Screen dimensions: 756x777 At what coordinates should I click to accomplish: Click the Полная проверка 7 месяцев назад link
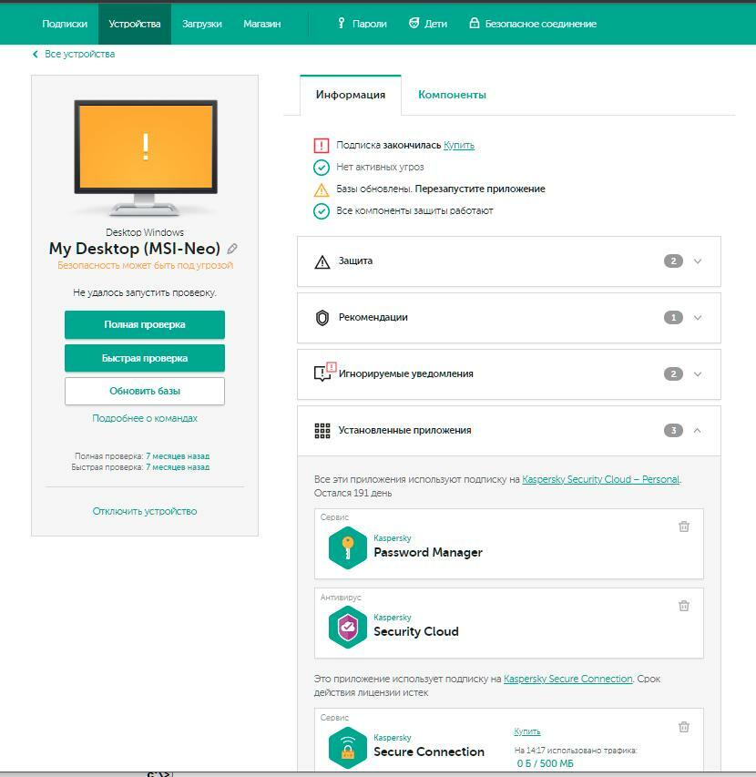tap(178, 455)
